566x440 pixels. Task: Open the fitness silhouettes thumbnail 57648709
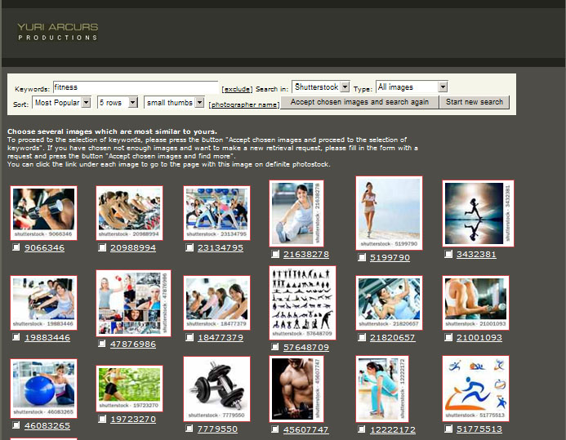tap(302, 303)
